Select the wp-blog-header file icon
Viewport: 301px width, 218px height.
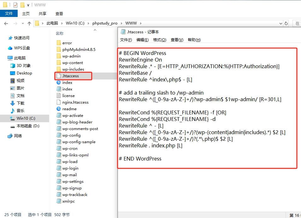click(x=59, y=122)
